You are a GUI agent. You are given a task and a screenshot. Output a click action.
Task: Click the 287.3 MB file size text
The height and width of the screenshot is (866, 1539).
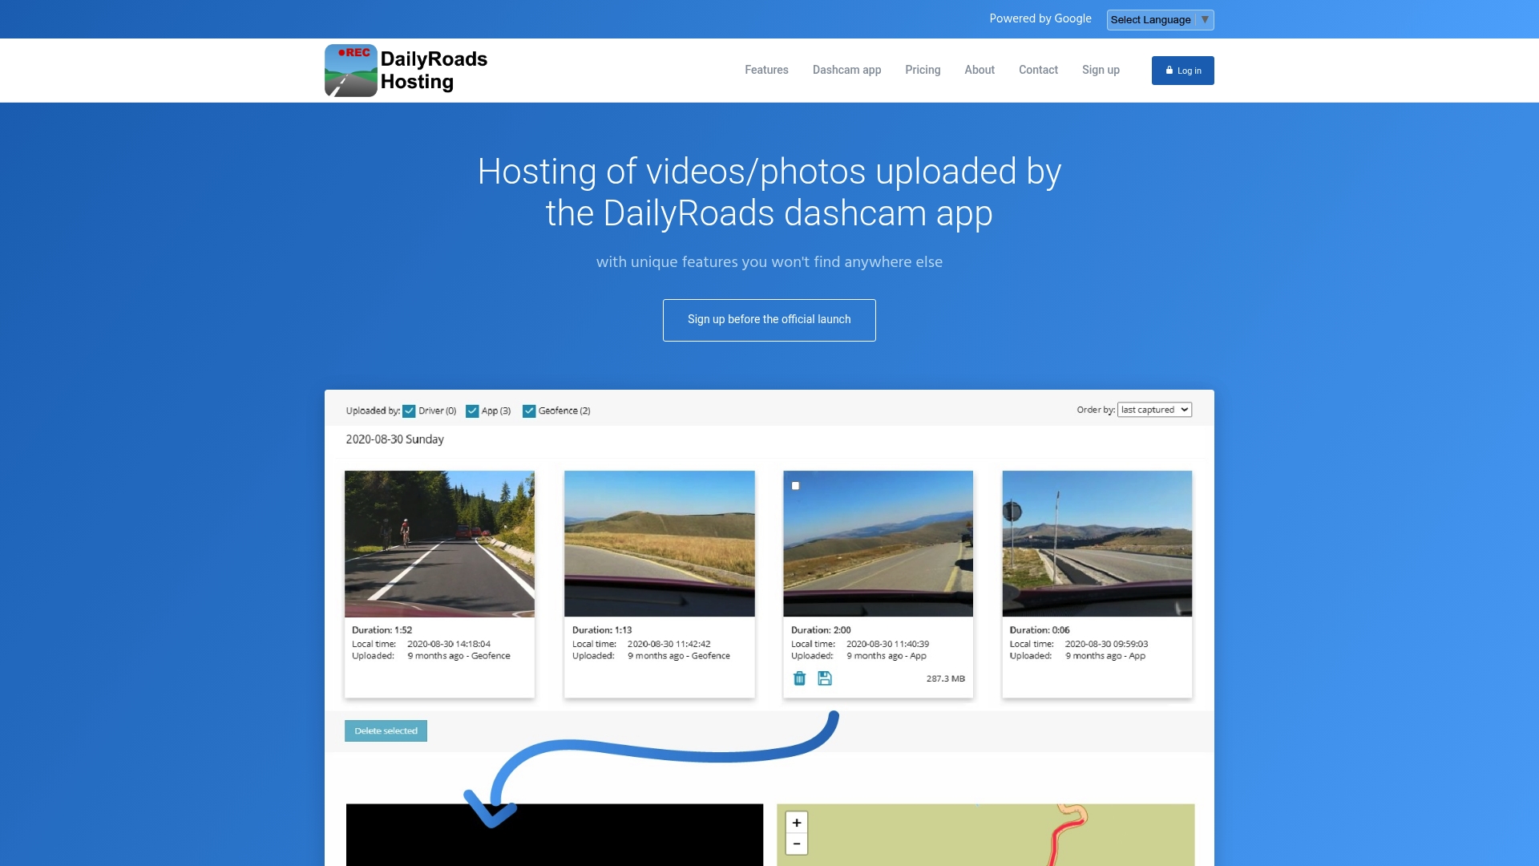pyautogui.click(x=946, y=678)
